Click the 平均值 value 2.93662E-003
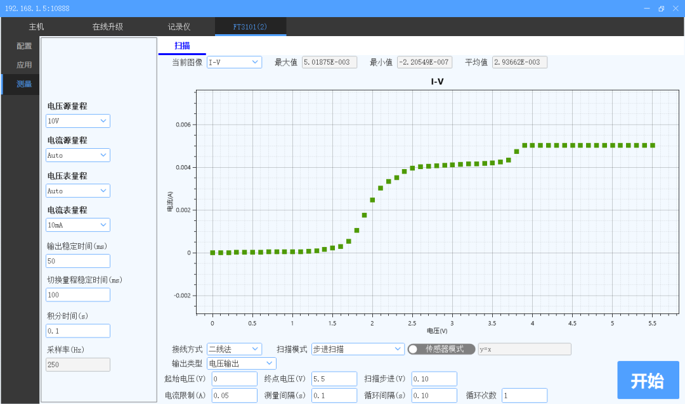The width and height of the screenshot is (685, 404). 519,63
